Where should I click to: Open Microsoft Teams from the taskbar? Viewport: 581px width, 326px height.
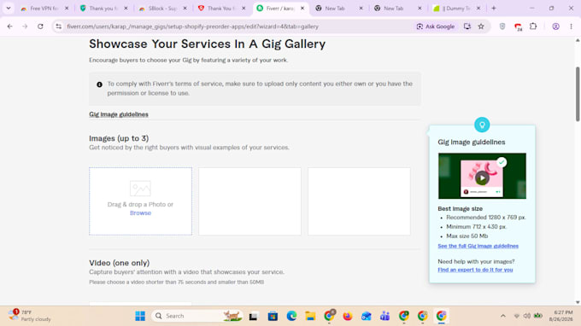[x=385, y=316]
